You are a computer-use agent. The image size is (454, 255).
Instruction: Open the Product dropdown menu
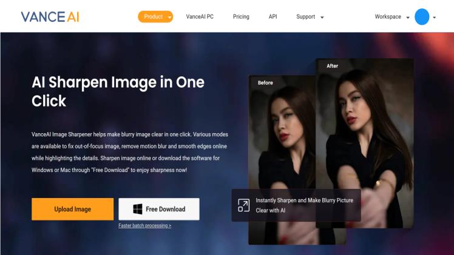coord(155,17)
